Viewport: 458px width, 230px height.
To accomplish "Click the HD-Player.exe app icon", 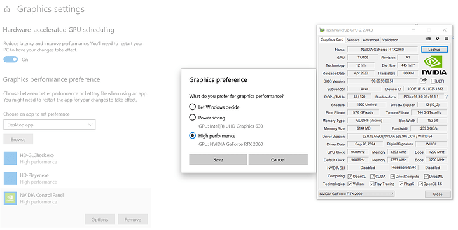I will click(x=10, y=178).
